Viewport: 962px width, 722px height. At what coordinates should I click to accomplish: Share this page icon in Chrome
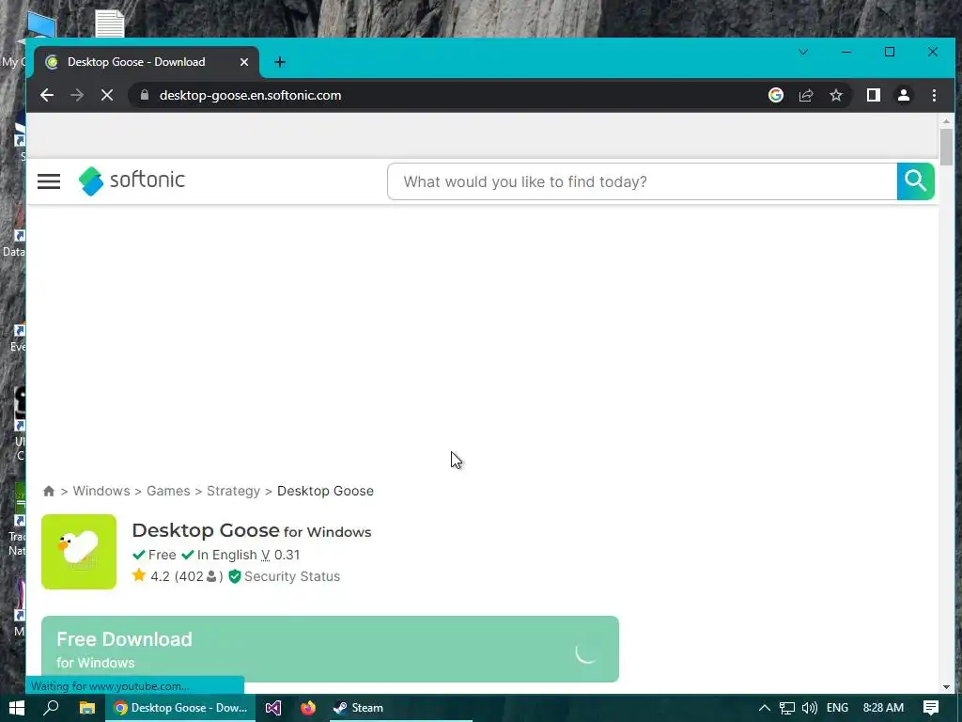click(x=806, y=95)
